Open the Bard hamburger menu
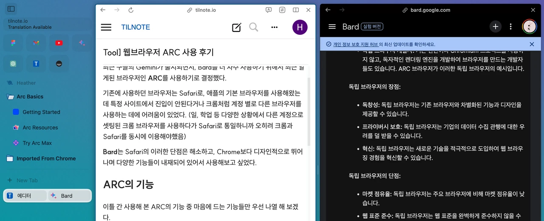544x221 pixels. pos(332,27)
